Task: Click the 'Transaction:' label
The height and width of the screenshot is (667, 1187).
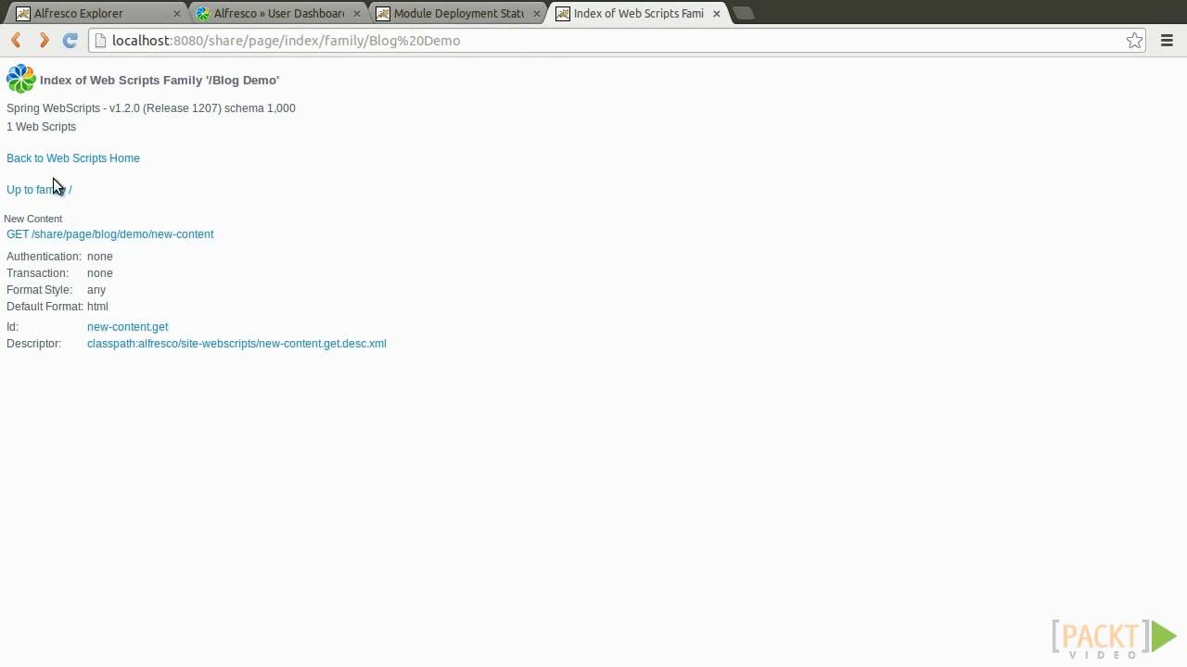Action: [38, 273]
